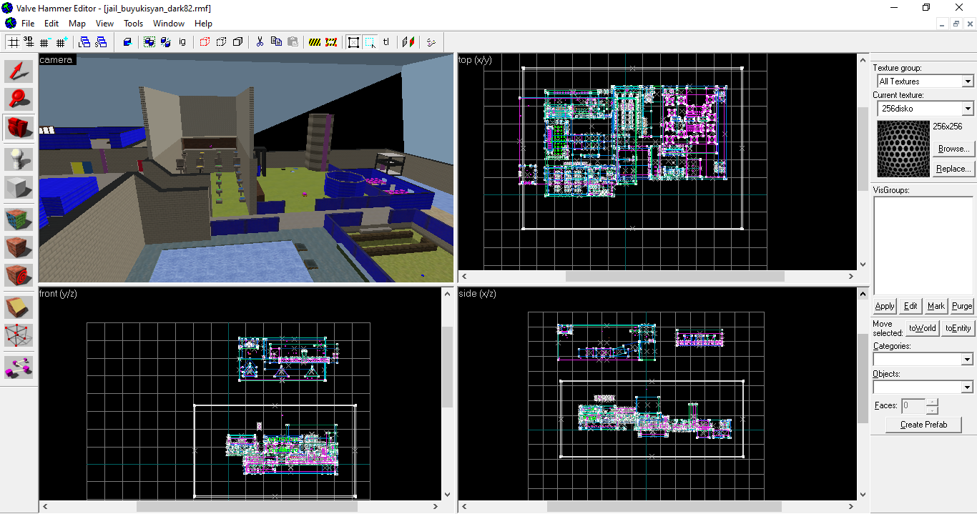Click the Paste clipboard icon

point(293,42)
